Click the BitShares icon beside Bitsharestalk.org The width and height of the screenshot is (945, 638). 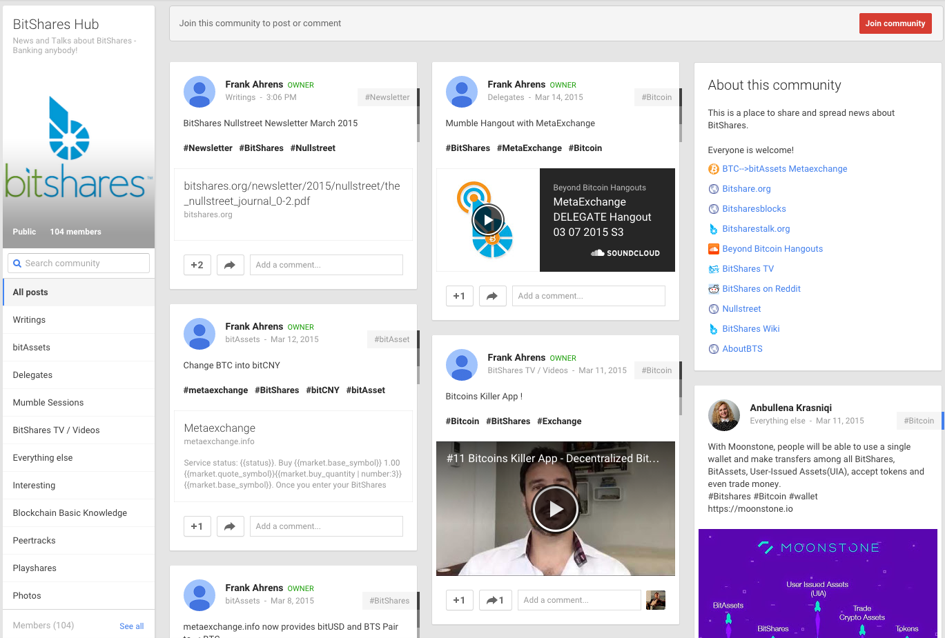coord(714,229)
